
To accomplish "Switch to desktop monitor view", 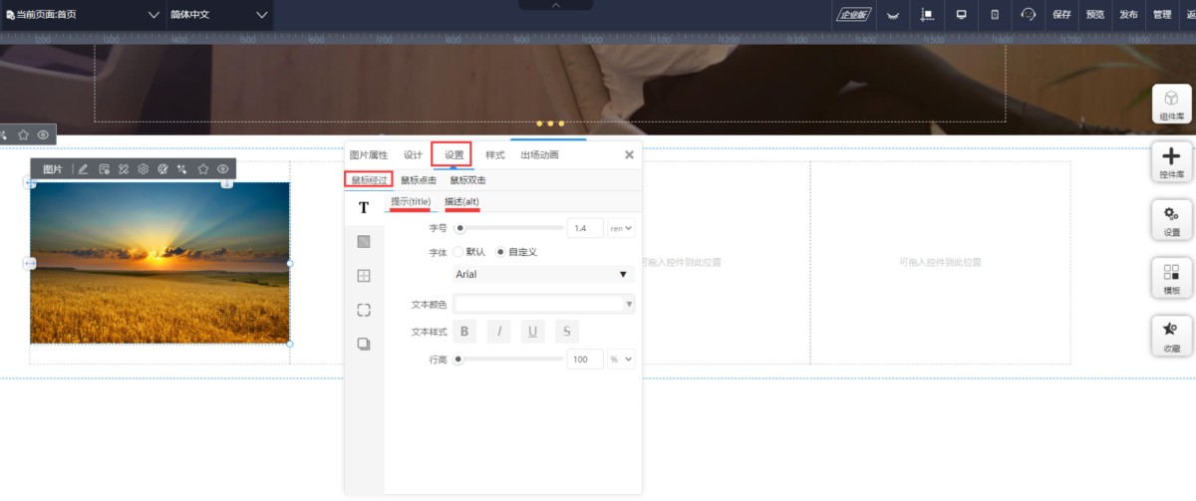I will (962, 14).
